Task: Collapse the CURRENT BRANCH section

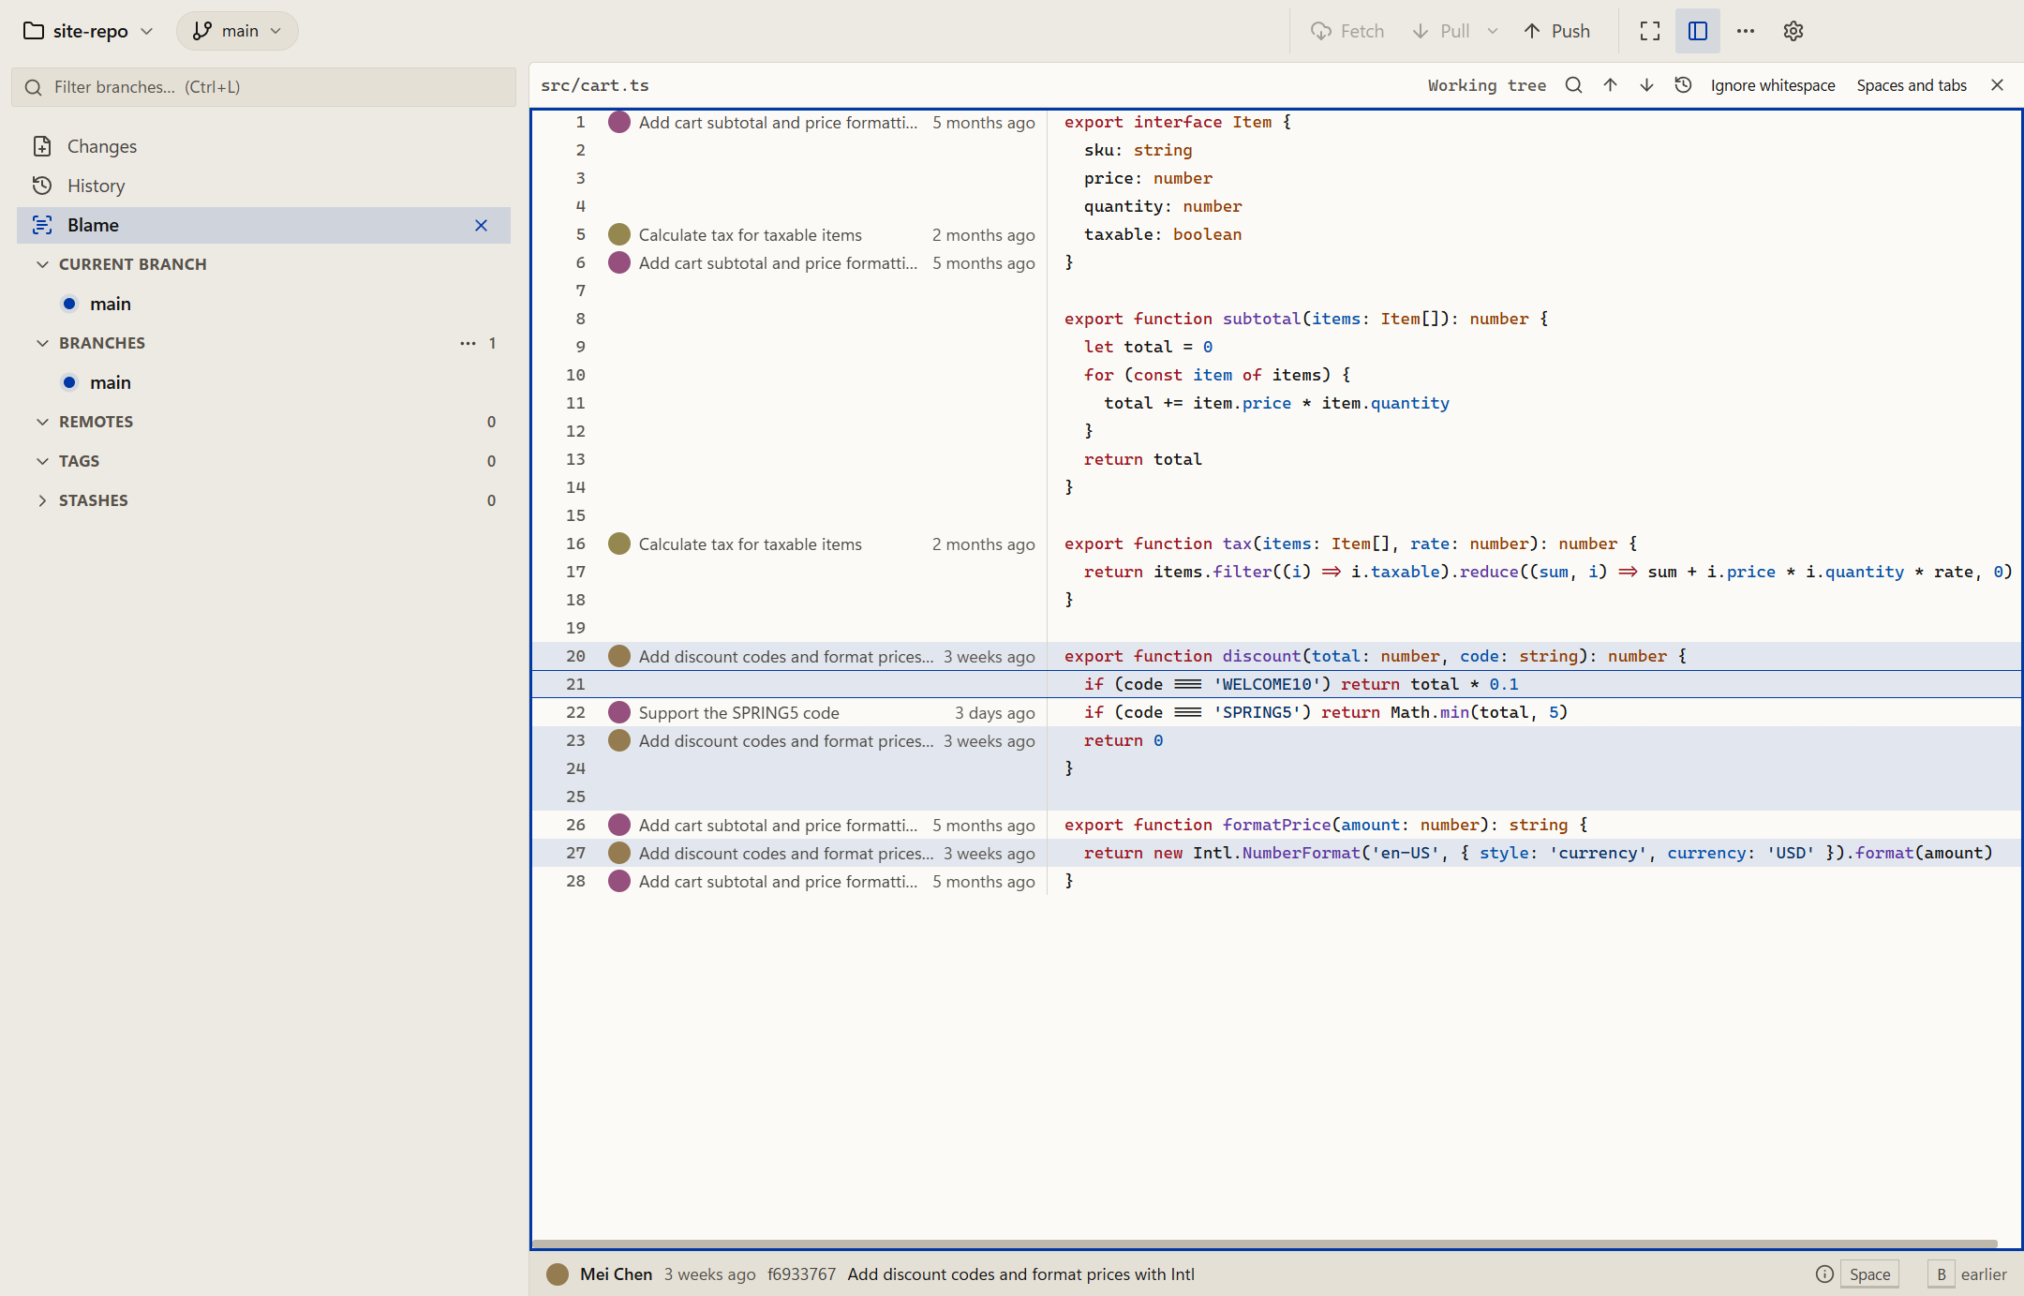Action: coord(42,264)
